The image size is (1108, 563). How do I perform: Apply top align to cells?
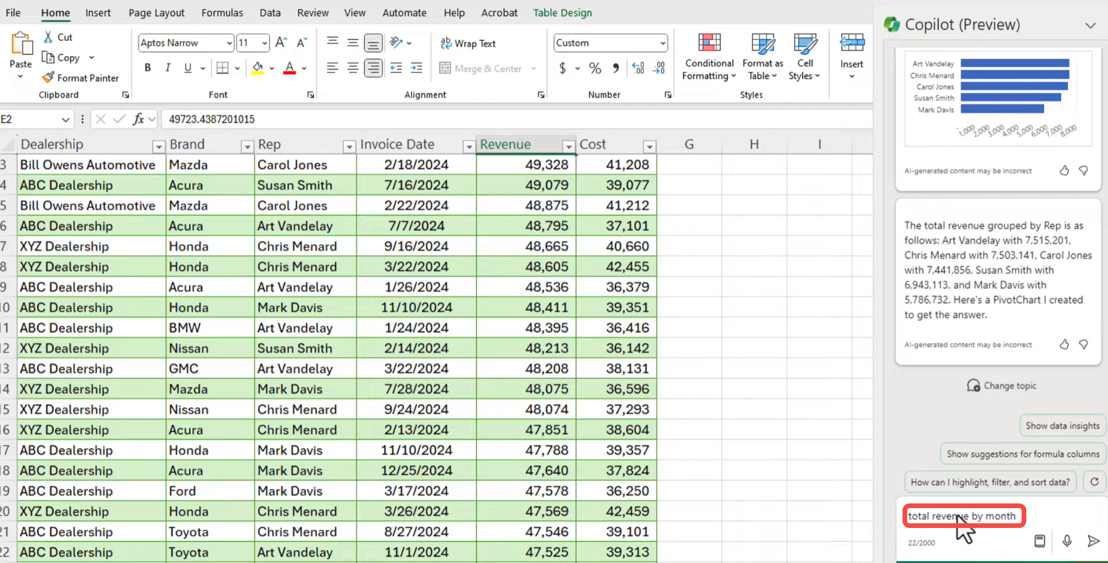point(333,42)
